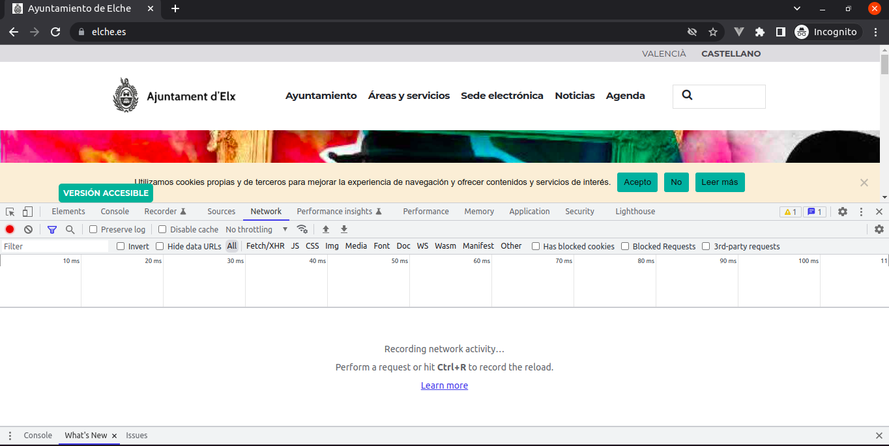Check the Disable cache option

click(x=163, y=229)
